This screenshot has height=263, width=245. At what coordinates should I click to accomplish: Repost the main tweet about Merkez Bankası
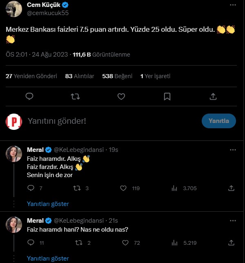click(75, 96)
